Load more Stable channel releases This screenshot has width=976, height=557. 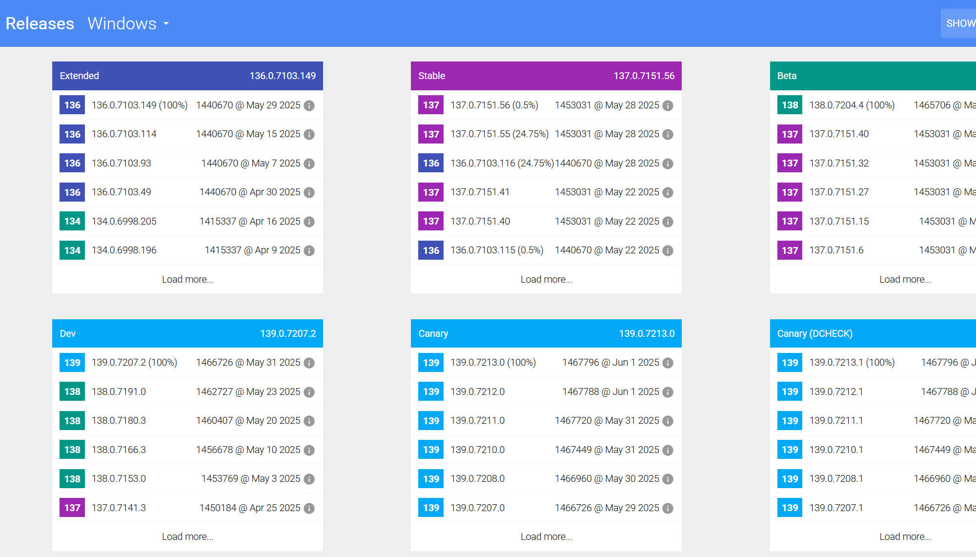point(546,279)
